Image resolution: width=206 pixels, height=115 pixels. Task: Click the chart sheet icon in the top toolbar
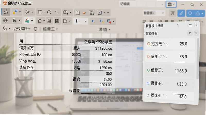click(x=100, y=13)
